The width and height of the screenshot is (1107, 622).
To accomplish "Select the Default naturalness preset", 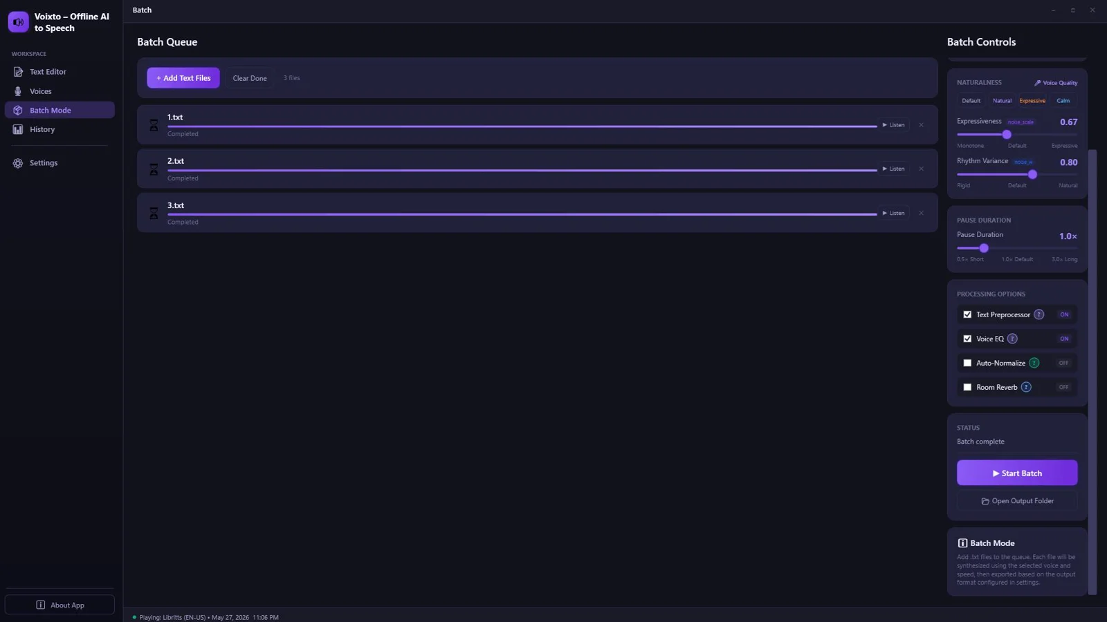I will click(971, 101).
